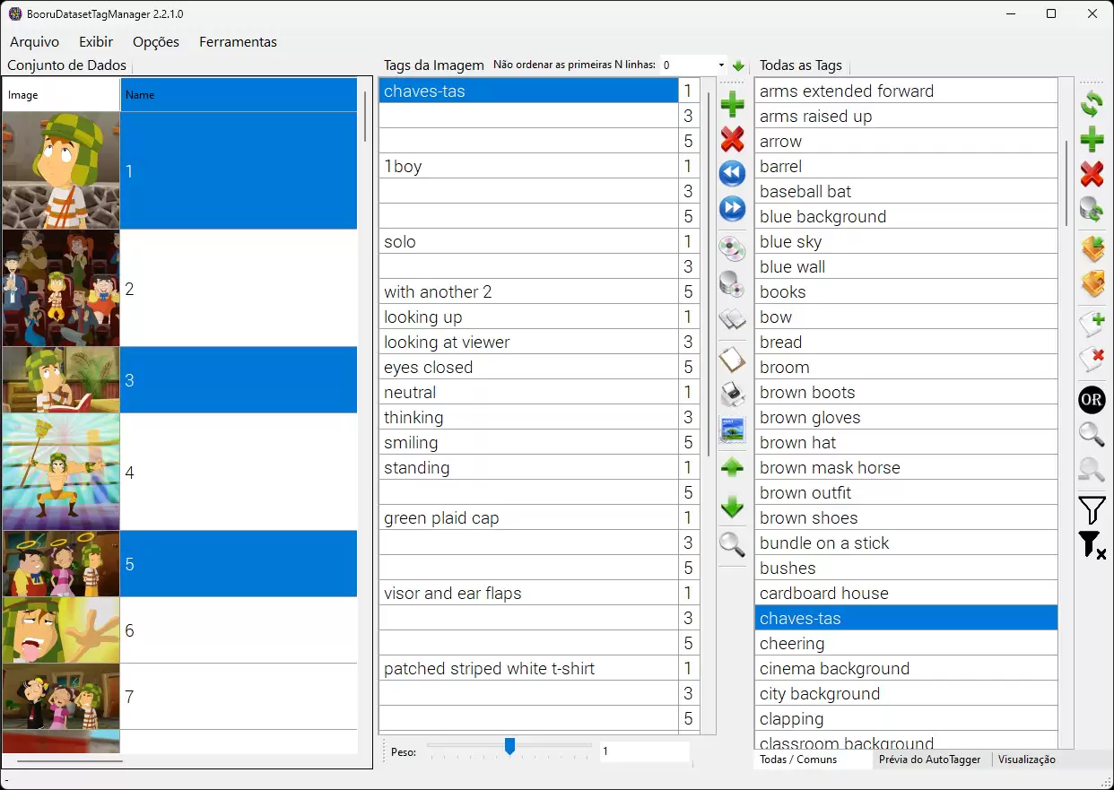Click the green plus in Tags da Imagem toolbar
The width and height of the screenshot is (1114, 790).
click(733, 104)
